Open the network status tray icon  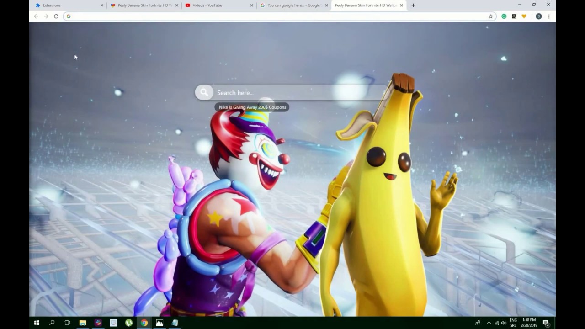click(497, 323)
